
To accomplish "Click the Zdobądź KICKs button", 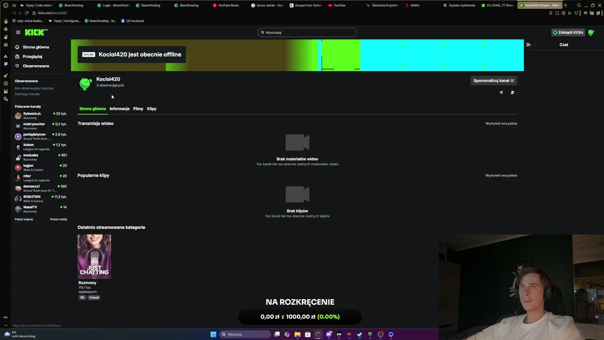I will click(x=568, y=33).
